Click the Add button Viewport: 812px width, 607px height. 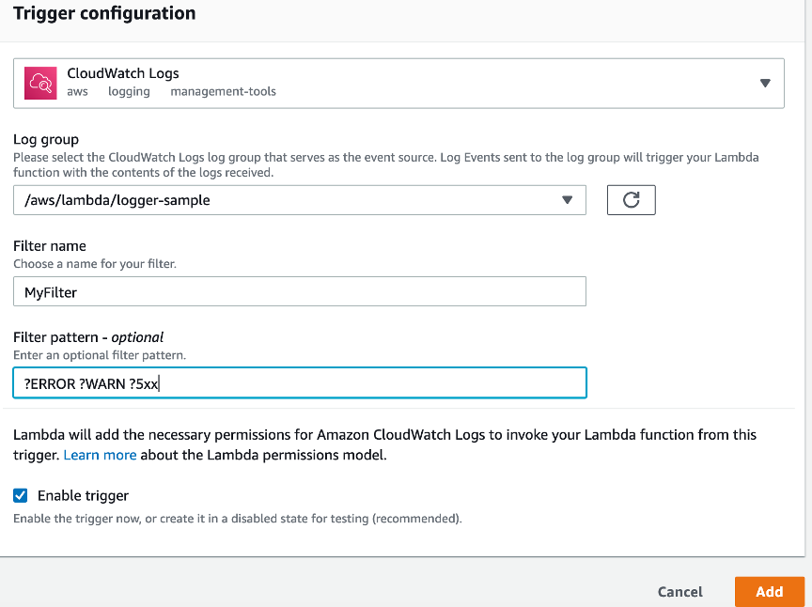(770, 592)
